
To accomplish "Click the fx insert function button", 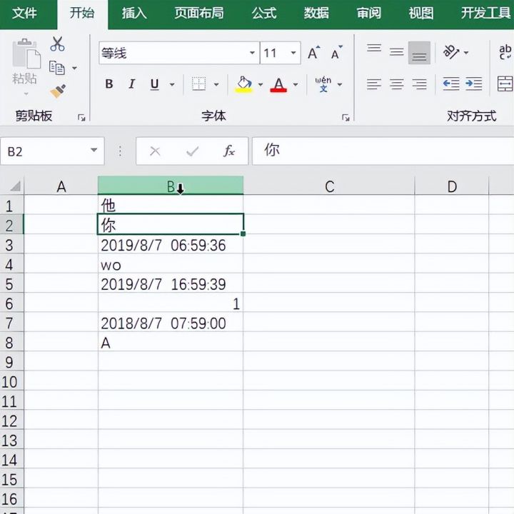I will coord(229,151).
